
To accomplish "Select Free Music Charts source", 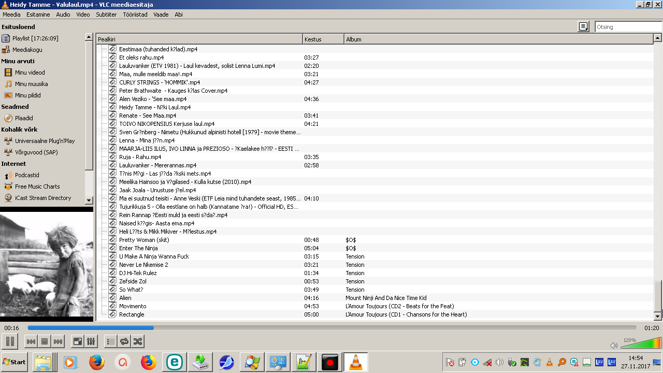I will [x=37, y=187].
